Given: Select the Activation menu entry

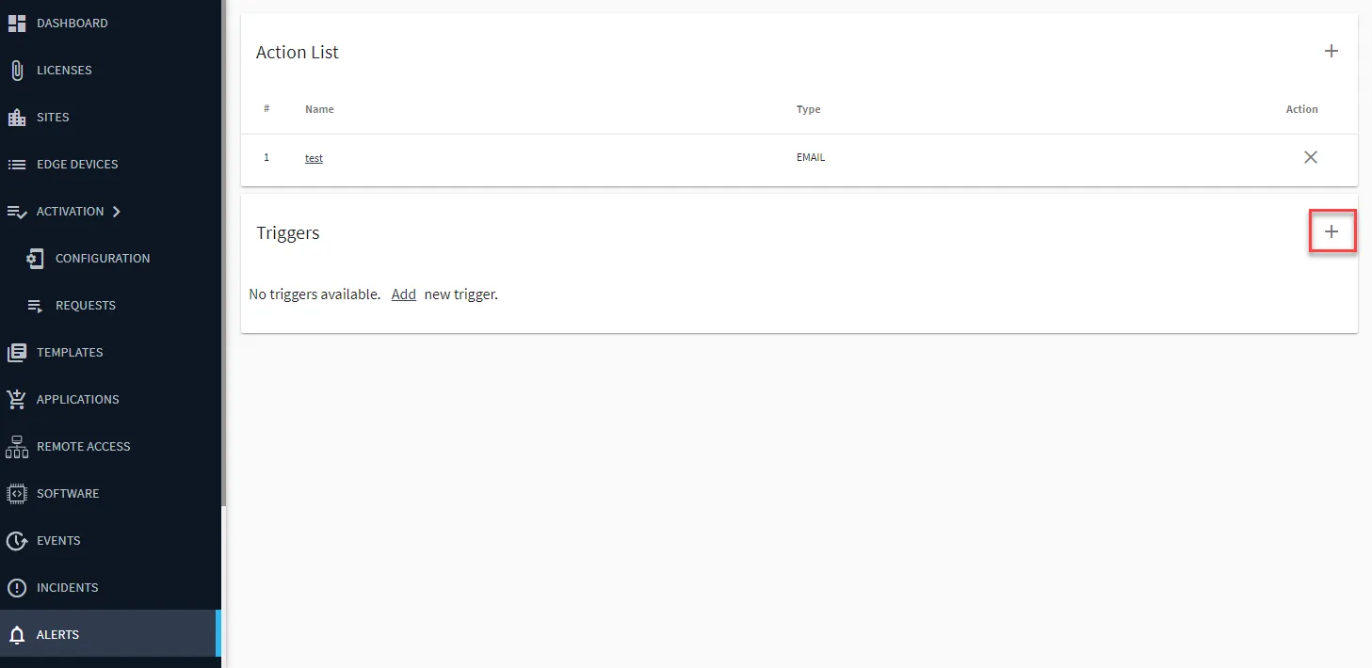Looking at the screenshot, I should tap(71, 211).
